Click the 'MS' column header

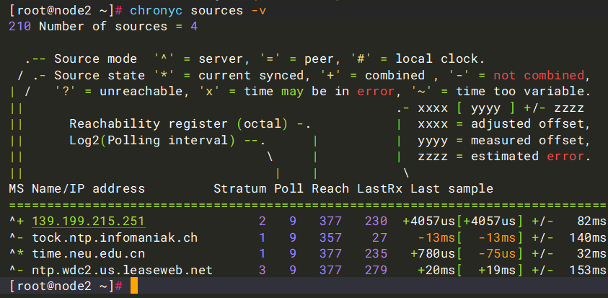[17, 188]
